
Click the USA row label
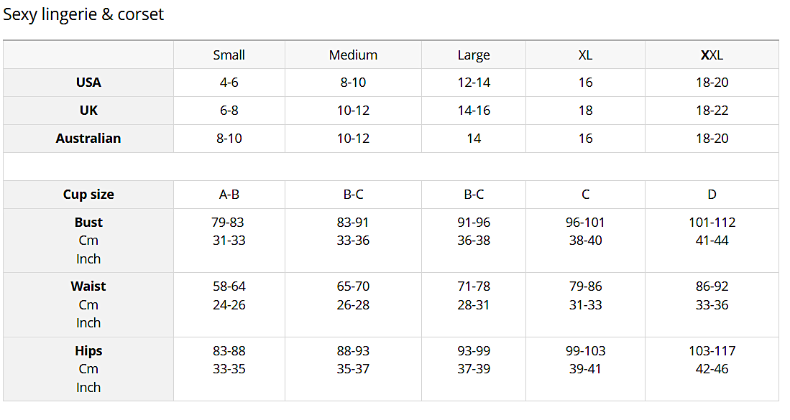click(x=88, y=83)
